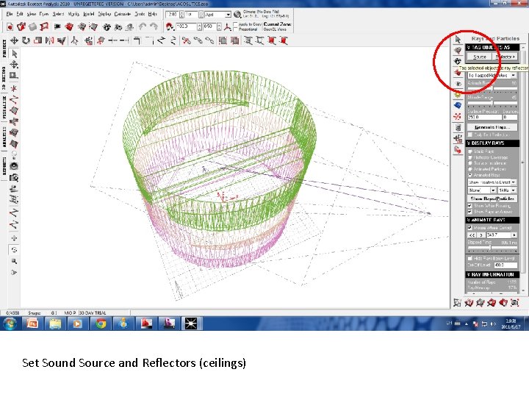The image size is (529, 397).
Task: Collapse the ANIMATE RAYS section
Action: pos(492,220)
